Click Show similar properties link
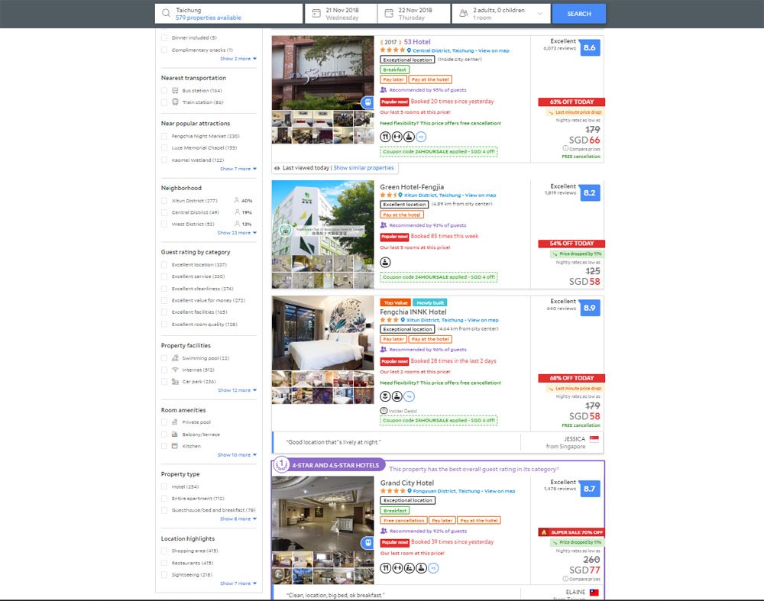This screenshot has height=601, width=764. tap(364, 167)
